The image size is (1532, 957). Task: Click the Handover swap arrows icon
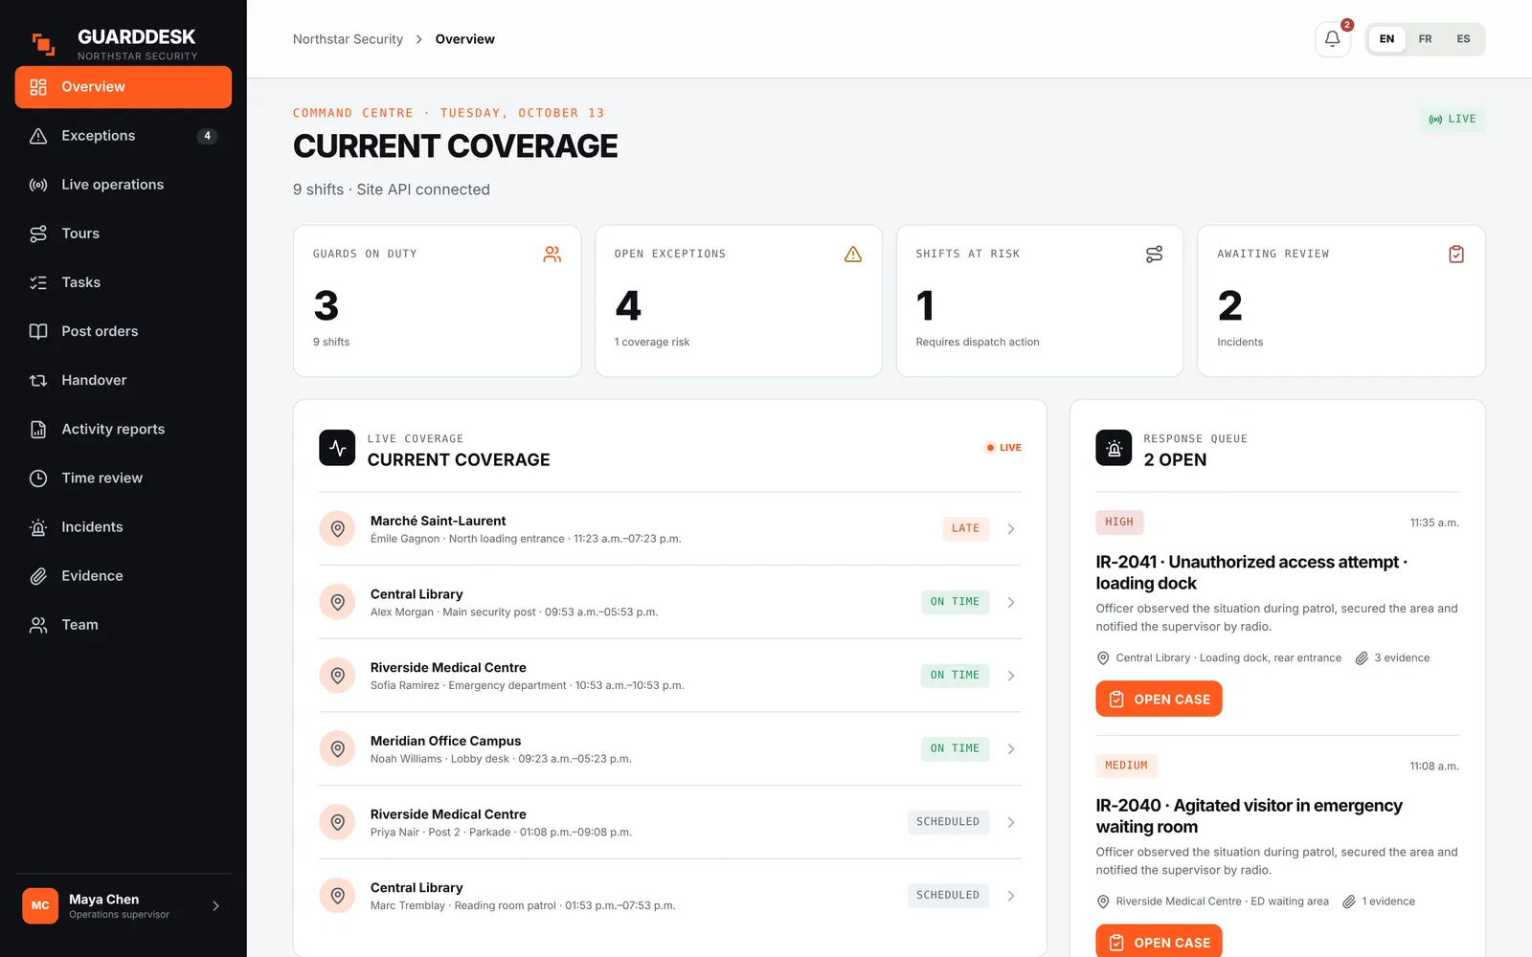(38, 380)
